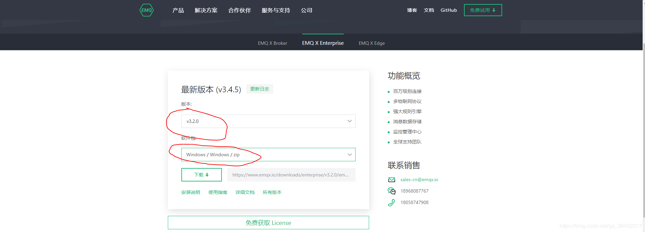This screenshot has height=232, width=645.
Task: Click the 强大规则引擎 feature item
Action: [407, 111]
